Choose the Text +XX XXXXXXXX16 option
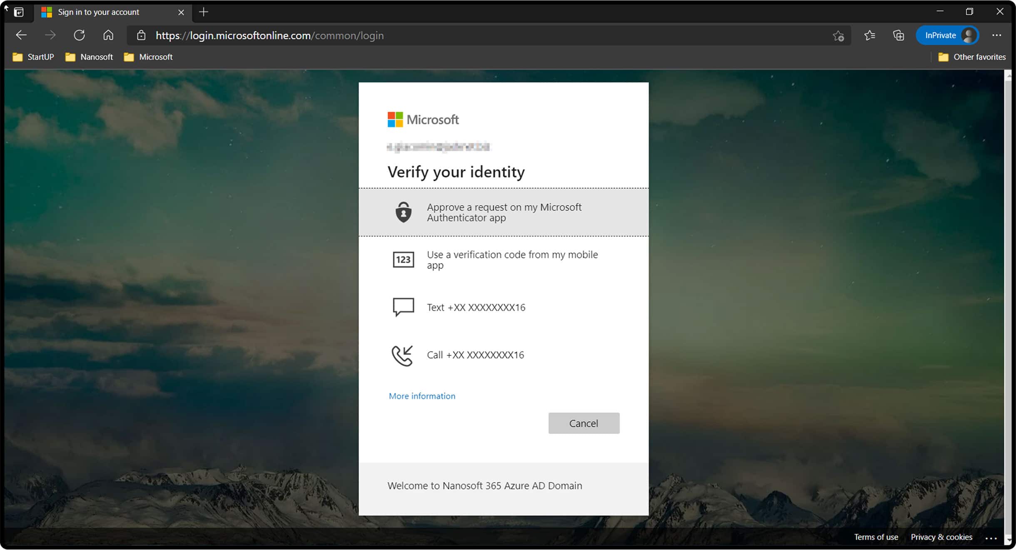Viewport: 1016px width, 550px height. coord(503,307)
